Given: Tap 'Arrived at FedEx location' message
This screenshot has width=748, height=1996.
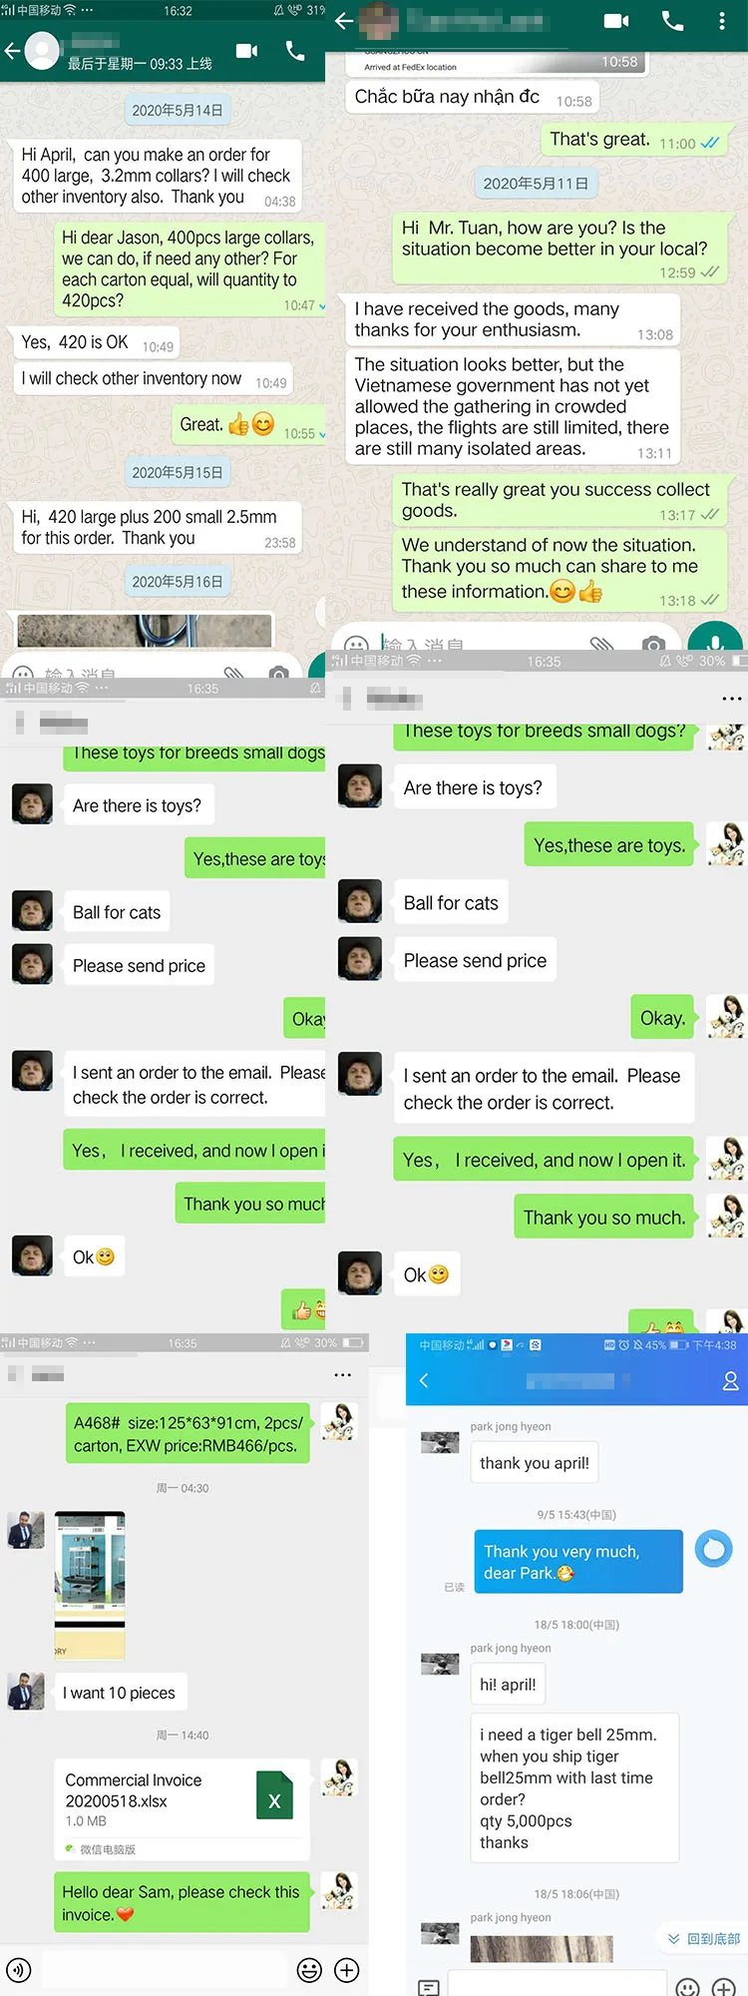Looking at the screenshot, I should [410, 67].
